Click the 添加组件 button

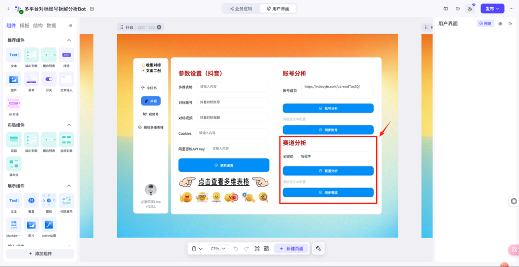pyautogui.click(x=40, y=254)
